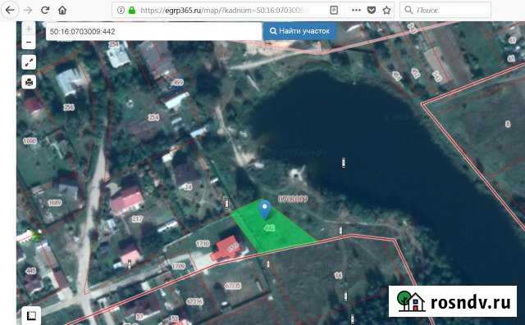The height and width of the screenshot is (325, 525).
Task: Click the Поиск search box
Action: tap(445, 11)
